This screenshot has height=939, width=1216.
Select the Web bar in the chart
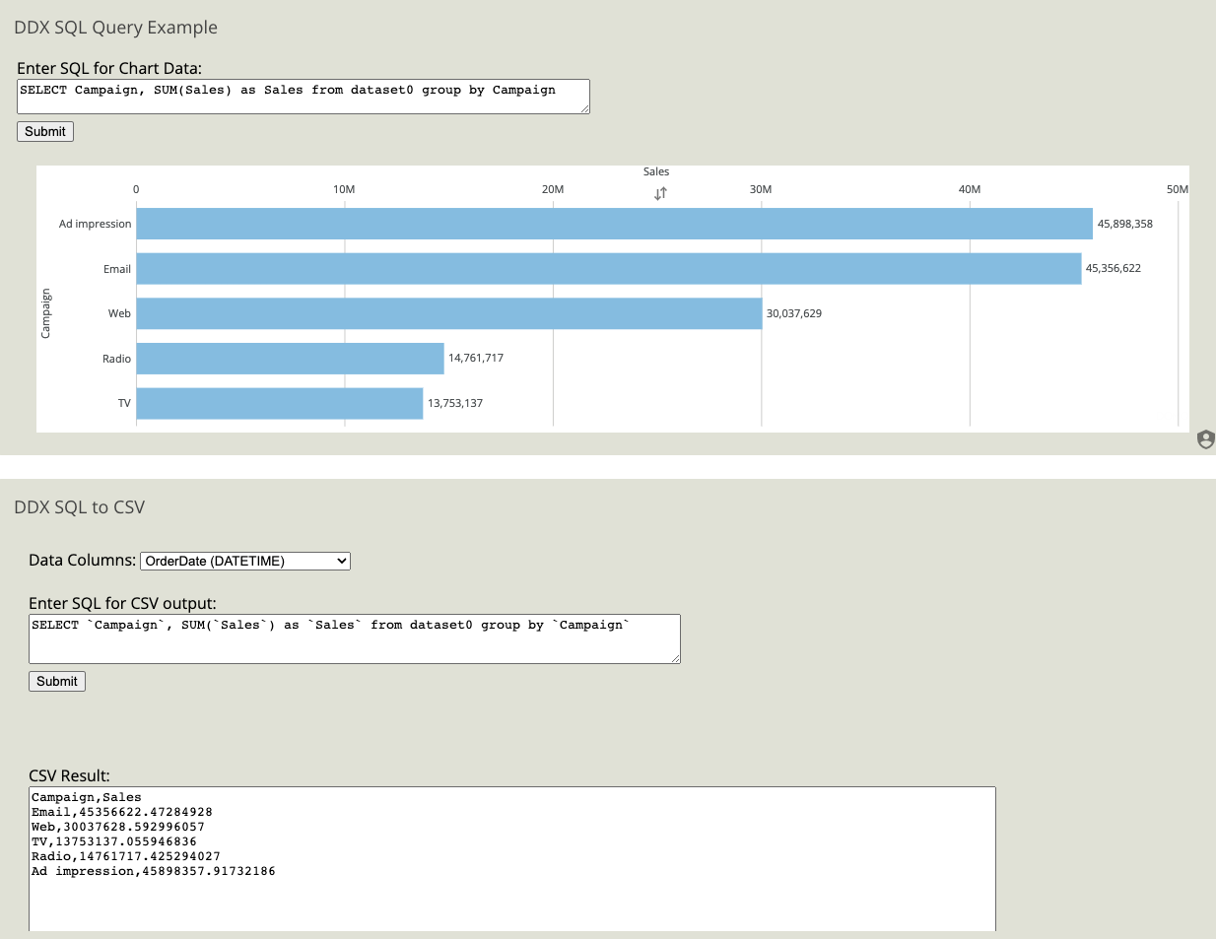pyautogui.click(x=448, y=313)
